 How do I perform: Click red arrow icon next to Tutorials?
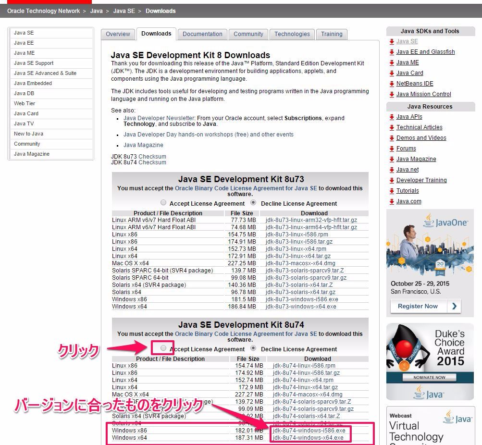tap(392, 191)
